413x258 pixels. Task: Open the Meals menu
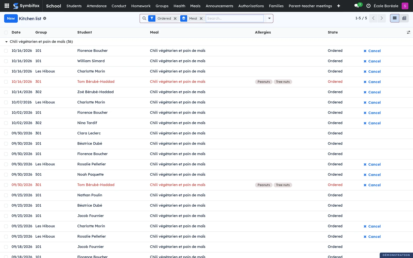click(x=195, y=6)
